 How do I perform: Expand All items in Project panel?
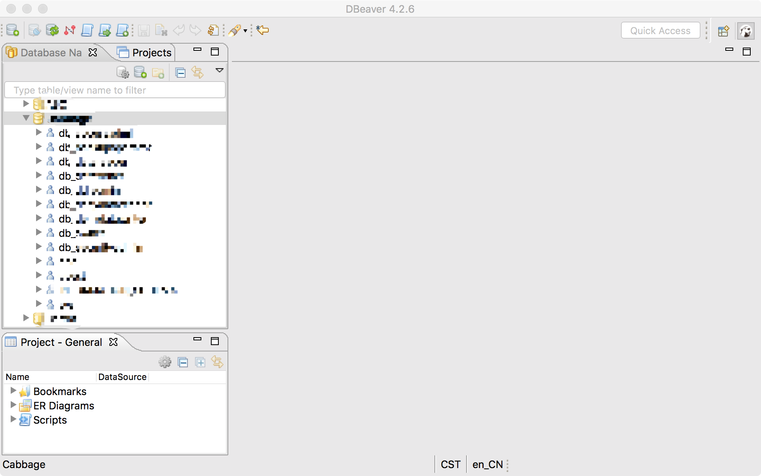click(200, 362)
